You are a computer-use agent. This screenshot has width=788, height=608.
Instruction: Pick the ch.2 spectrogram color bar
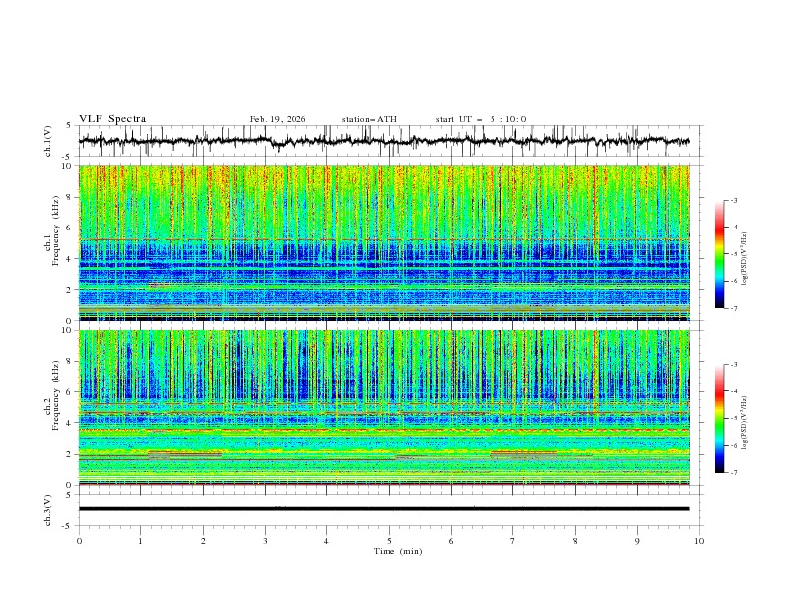coord(720,418)
